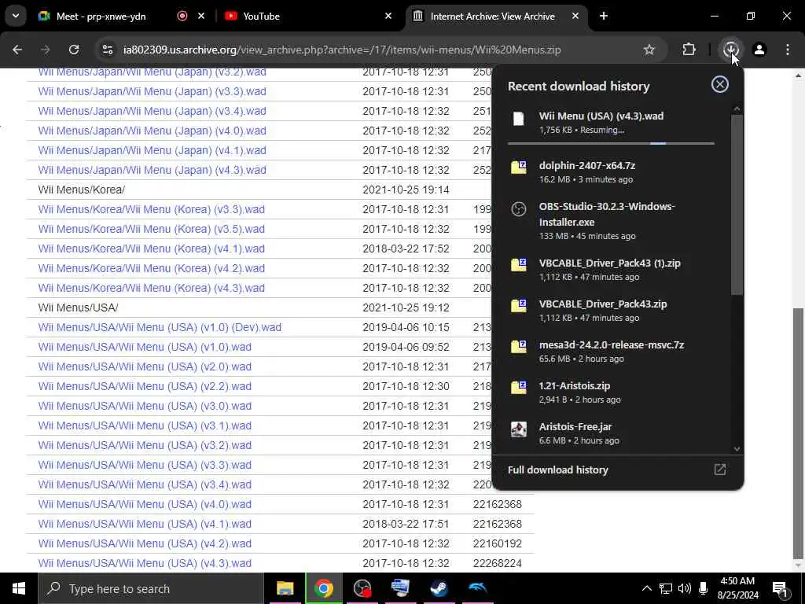
Task: Click the microphone tray icon
Action: coord(704,588)
